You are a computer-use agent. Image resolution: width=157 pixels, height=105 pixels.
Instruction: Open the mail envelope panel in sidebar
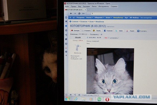(x=66, y=26)
